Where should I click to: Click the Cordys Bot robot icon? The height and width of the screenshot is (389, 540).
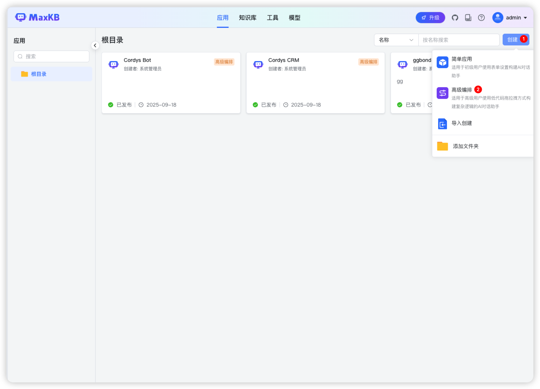pyautogui.click(x=114, y=64)
